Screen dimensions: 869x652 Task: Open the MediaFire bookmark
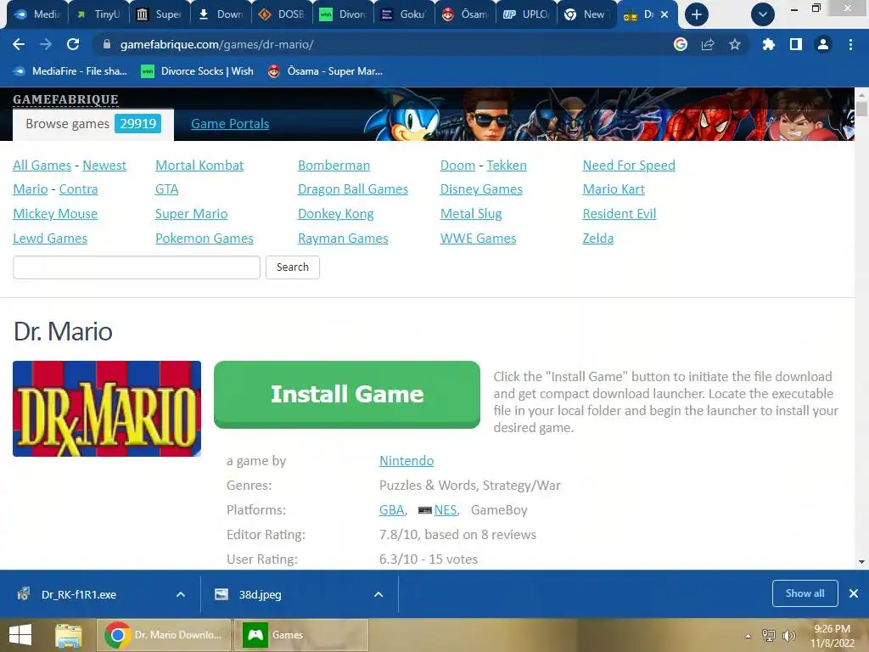(x=70, y=71)
